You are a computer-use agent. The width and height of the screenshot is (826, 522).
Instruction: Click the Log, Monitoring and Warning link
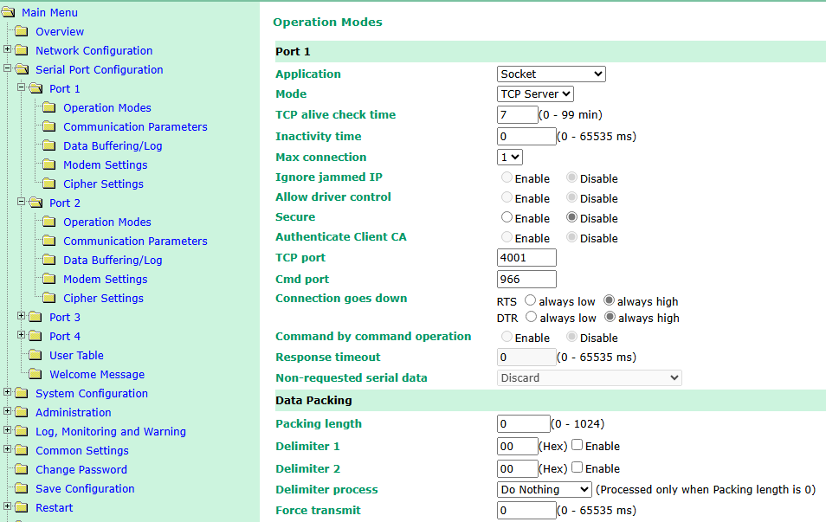click(x=110, y=432)
